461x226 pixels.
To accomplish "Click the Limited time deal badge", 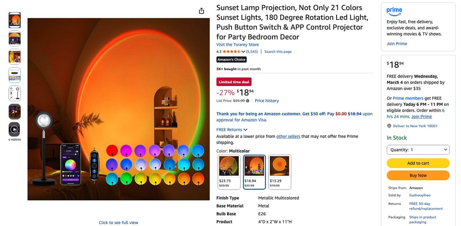I will coord(234,82).
